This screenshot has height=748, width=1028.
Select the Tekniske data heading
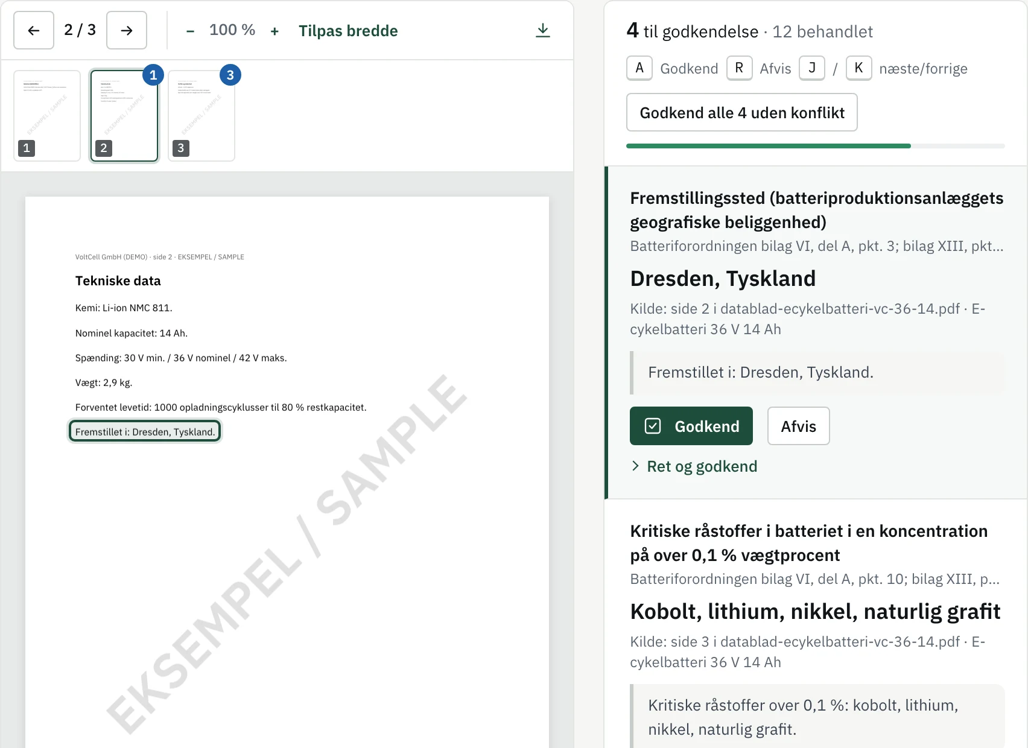[x=118, y=280]
